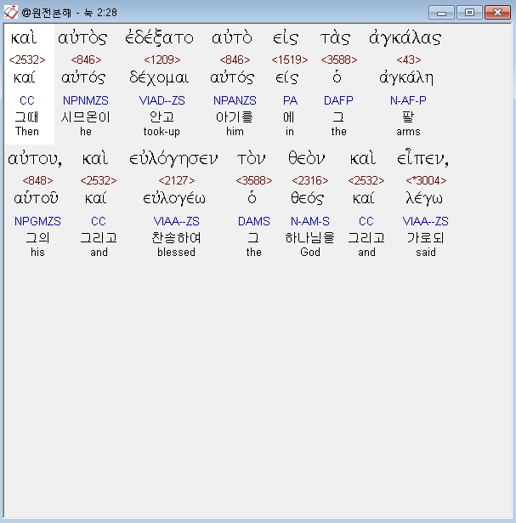The height and width of the screenshot is (523, 516).
Task: Click English gloss said
Action: [426, 253]
